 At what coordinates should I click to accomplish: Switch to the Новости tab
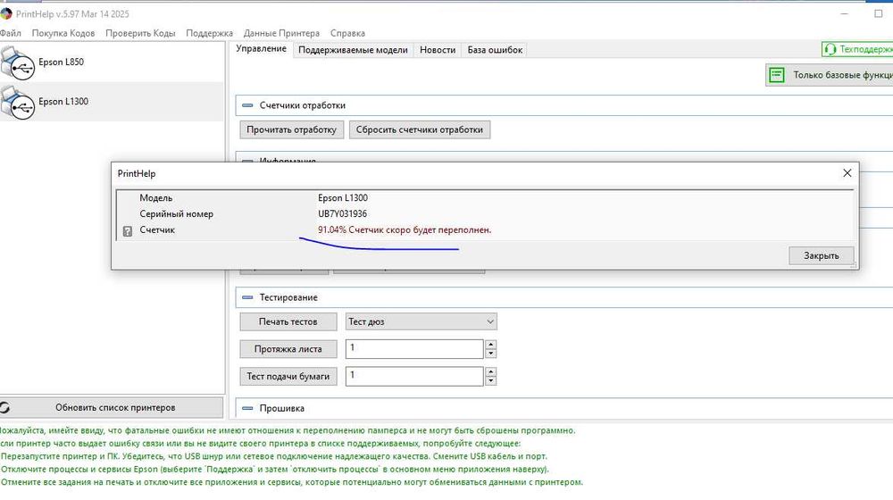click(438, 50)
